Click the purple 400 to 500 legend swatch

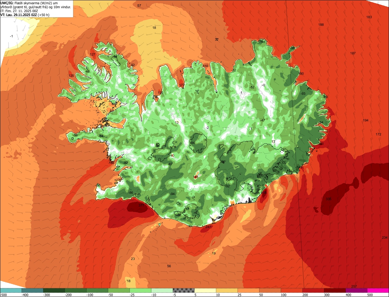pos(356,290)
